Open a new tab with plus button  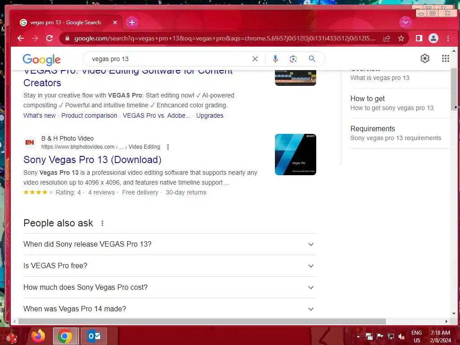coord(132,22)
